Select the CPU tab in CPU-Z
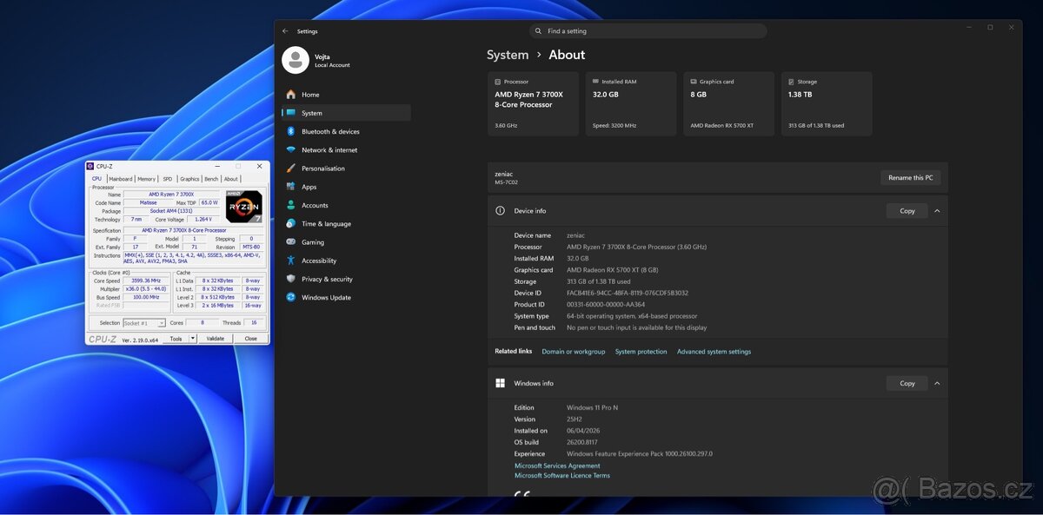 [96, 179]
